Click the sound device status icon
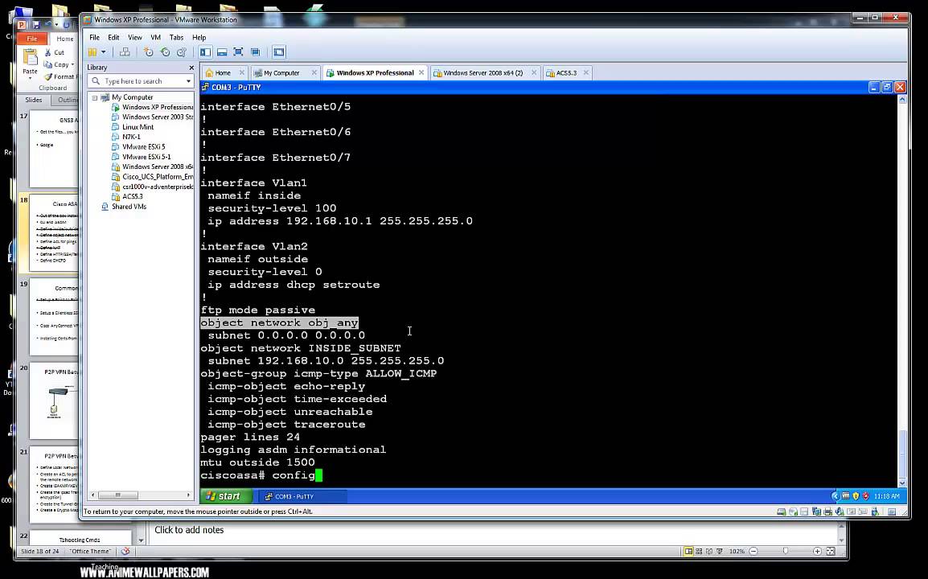Image resolution: width=928 pixels, height=579 pixels. [x=840, y=511]
